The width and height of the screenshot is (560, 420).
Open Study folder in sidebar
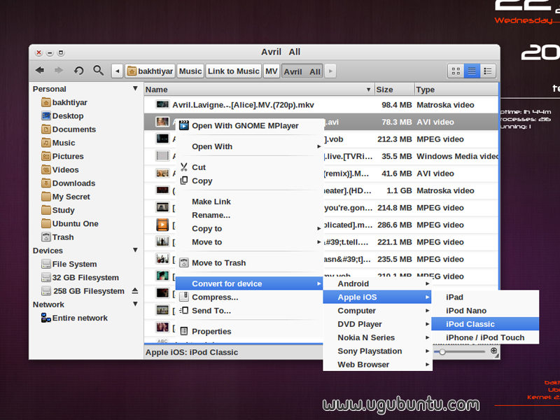coord(58,210)
